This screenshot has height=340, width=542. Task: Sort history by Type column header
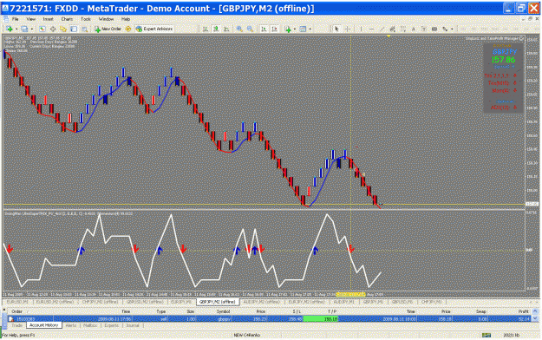[x=161, y=311]
